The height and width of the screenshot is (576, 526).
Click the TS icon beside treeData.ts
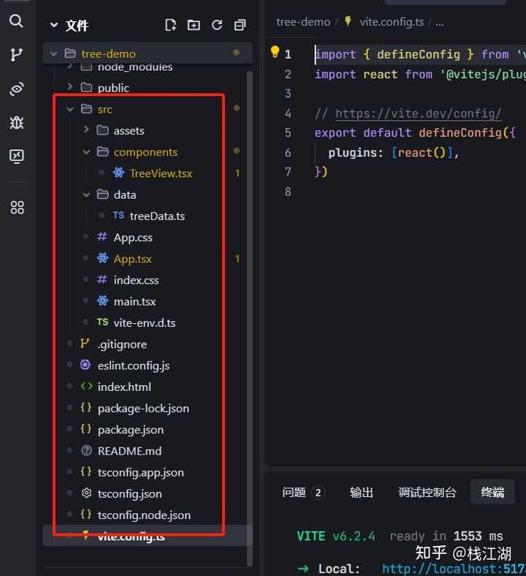[x=118, y=215]
